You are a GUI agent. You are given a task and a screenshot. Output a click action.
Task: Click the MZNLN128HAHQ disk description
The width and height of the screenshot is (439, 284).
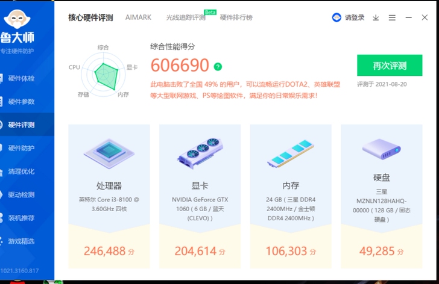tap(381, 206)
